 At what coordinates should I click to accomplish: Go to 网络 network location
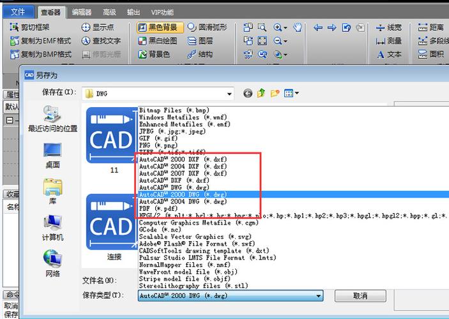pos(52,263)
